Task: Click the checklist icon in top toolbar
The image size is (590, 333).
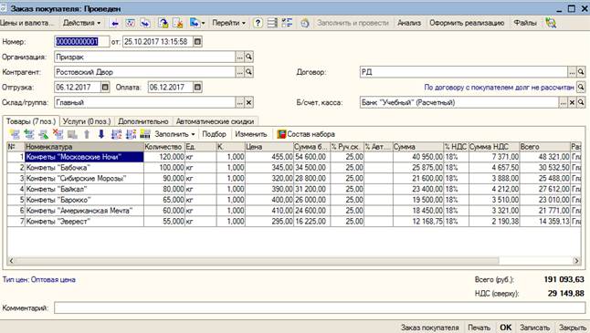Action: pos(287,24)
